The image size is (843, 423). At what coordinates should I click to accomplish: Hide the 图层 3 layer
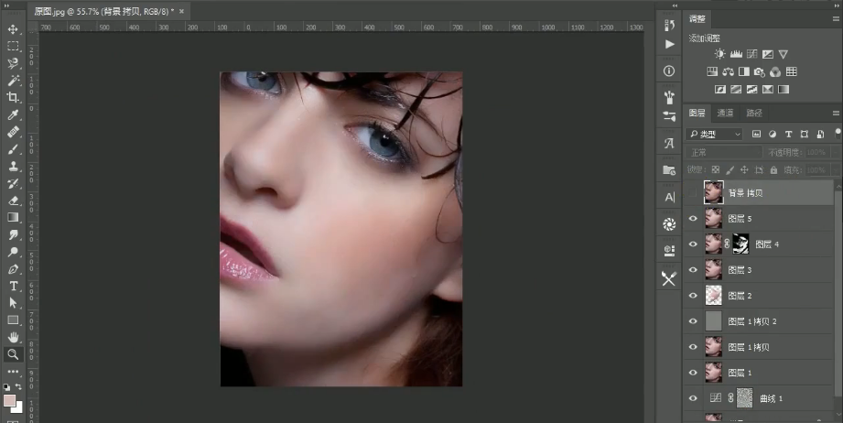pos(693,270)
